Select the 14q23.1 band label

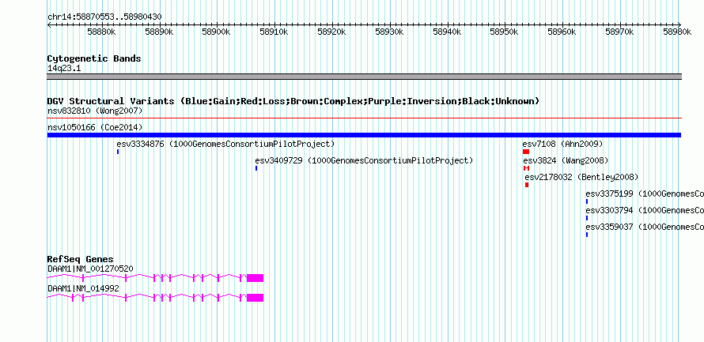[64, 69]
